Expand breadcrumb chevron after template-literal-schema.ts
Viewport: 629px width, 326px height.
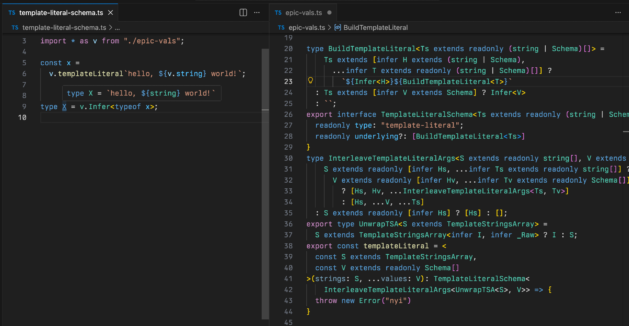110,28
